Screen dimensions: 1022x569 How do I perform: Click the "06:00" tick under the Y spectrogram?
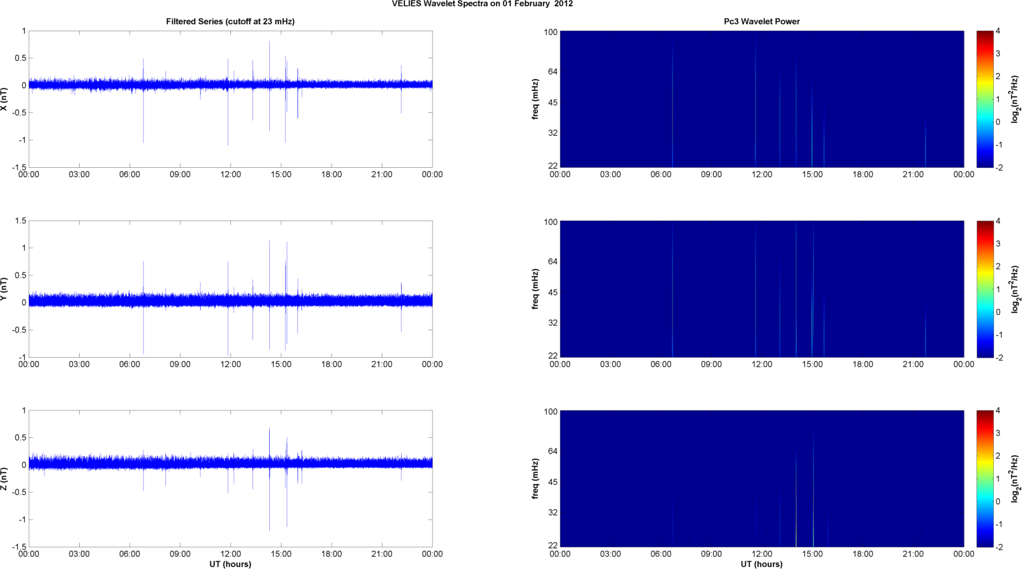pyautogui.click(x=661, y=364)
